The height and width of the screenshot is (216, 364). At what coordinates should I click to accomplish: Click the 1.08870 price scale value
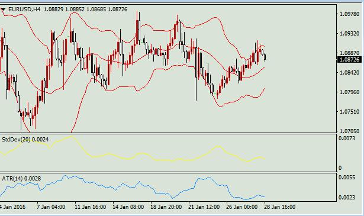pos(349,53)
